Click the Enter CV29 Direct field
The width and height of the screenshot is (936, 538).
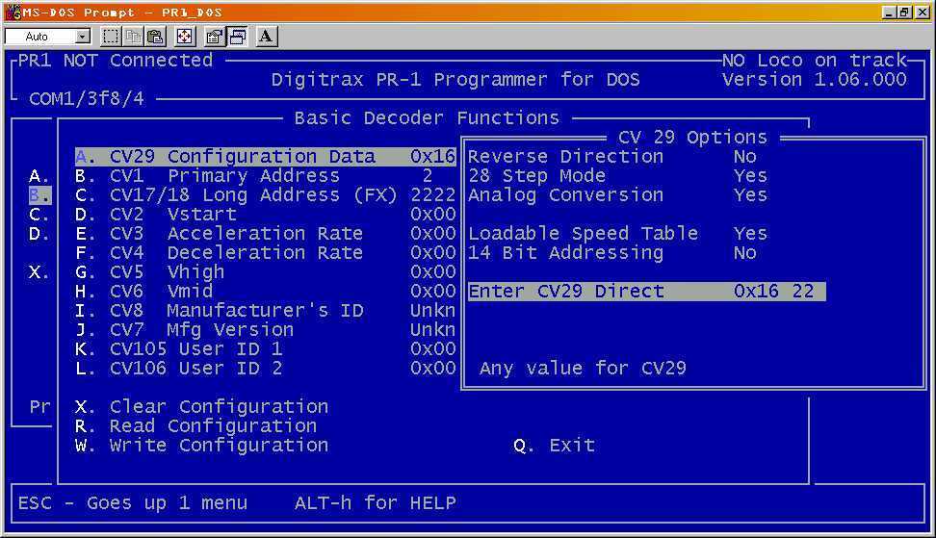point(645,292)
